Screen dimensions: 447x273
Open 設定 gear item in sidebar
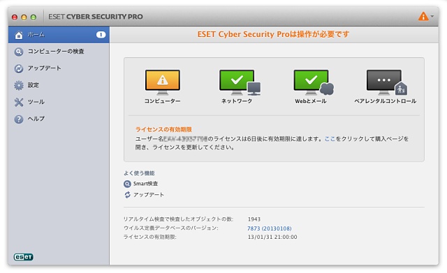(59, 85)
